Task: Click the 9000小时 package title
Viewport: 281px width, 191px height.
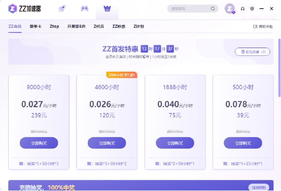Action: coord(39,87)
